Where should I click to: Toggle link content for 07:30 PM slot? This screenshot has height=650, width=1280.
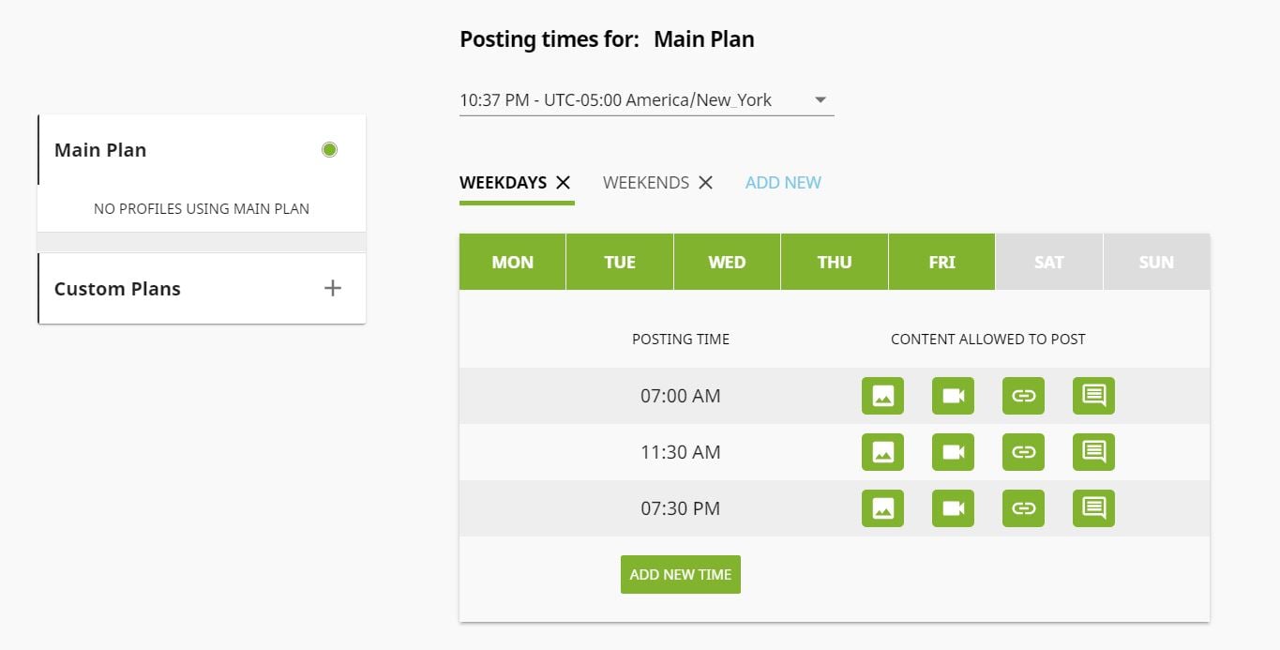pyautogui.click(x=1023, y=508)
